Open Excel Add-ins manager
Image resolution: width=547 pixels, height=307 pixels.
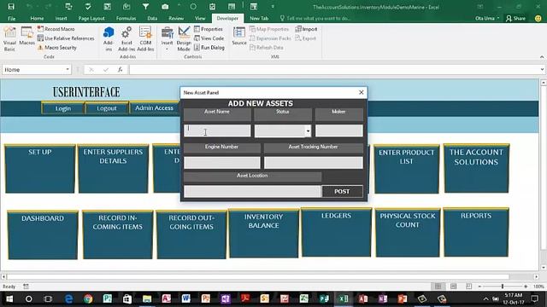126,38
